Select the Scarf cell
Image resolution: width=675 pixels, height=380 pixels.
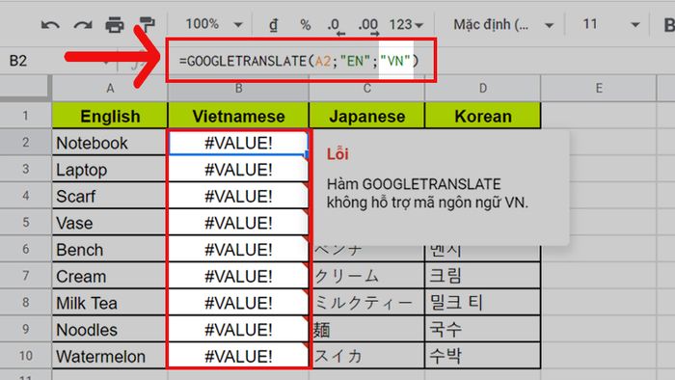pyautogui.click(x=110, y=196)
